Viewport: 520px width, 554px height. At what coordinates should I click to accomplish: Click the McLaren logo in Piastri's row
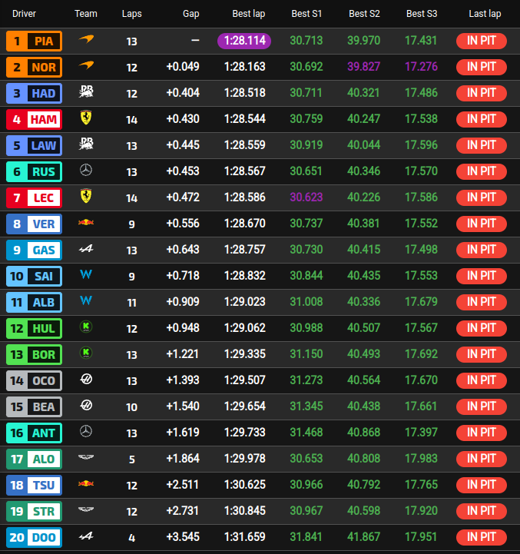pos(86,39)
